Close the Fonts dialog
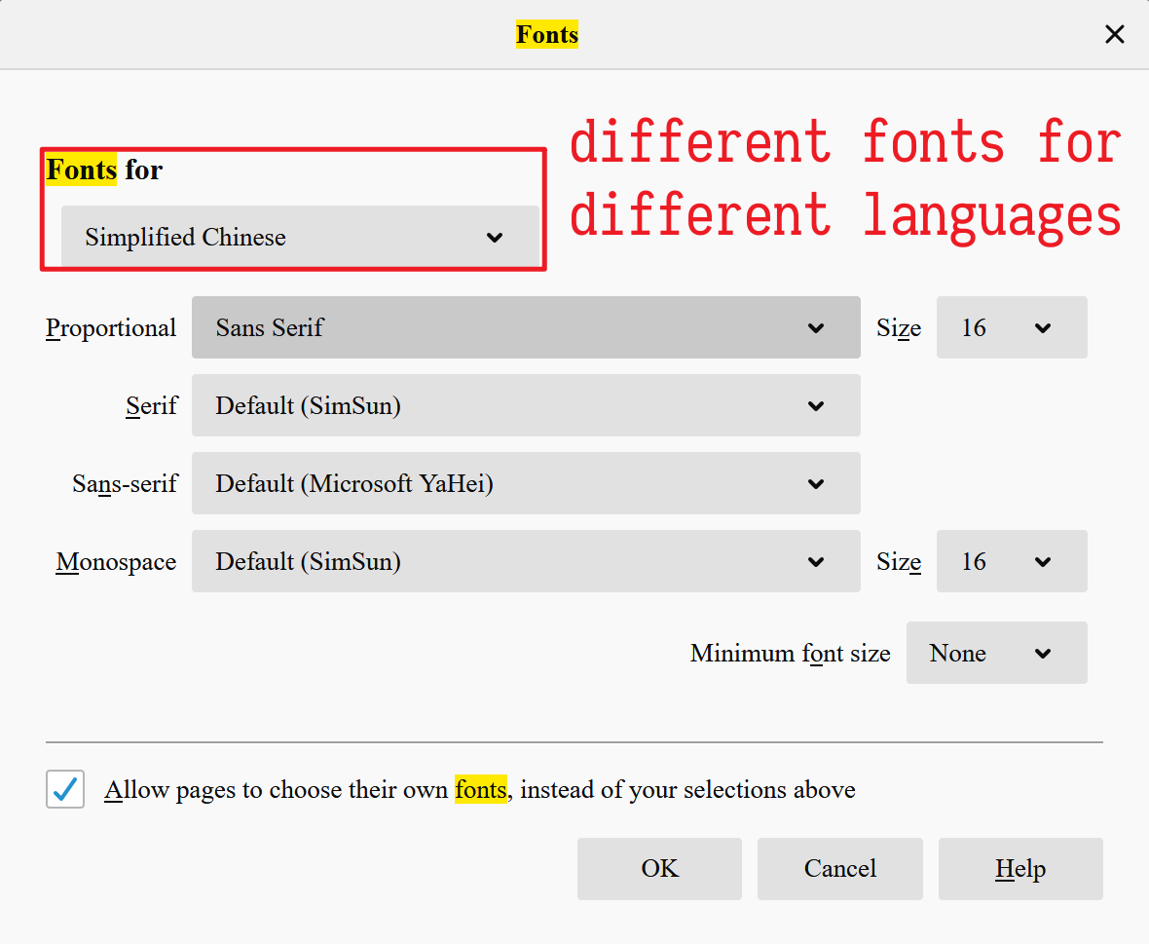 point(1114,34)
